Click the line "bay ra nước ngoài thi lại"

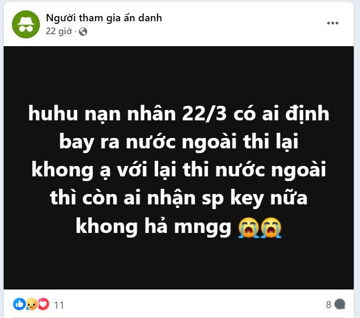178,142
